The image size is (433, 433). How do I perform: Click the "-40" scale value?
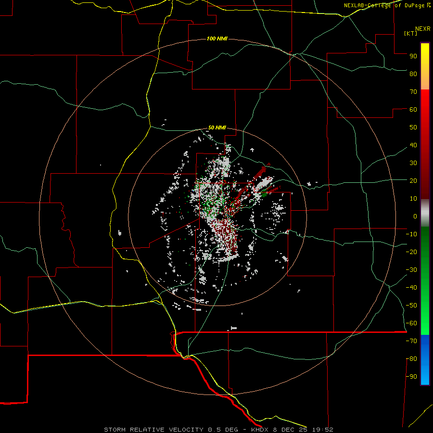[411, 288]
